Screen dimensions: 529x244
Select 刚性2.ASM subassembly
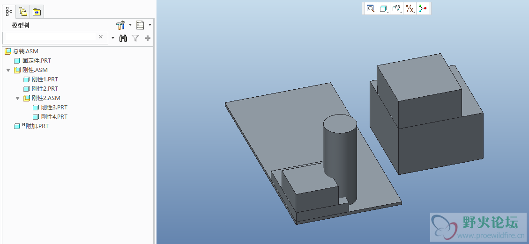(46, 98)
